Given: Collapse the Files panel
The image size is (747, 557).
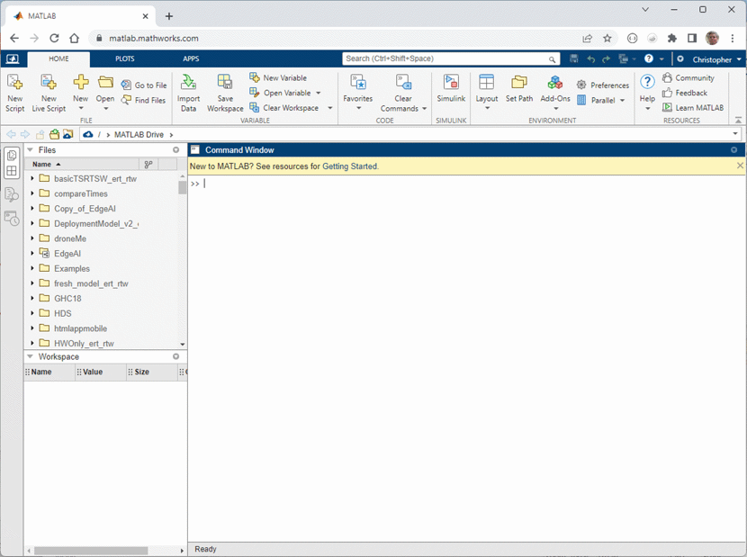Looking at the screenshot, I should tap(30, 149).
